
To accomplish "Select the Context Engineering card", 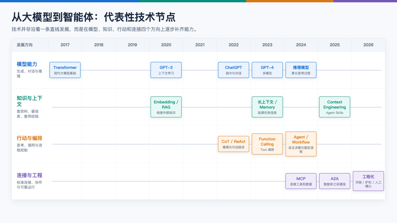I will [335, 107].
